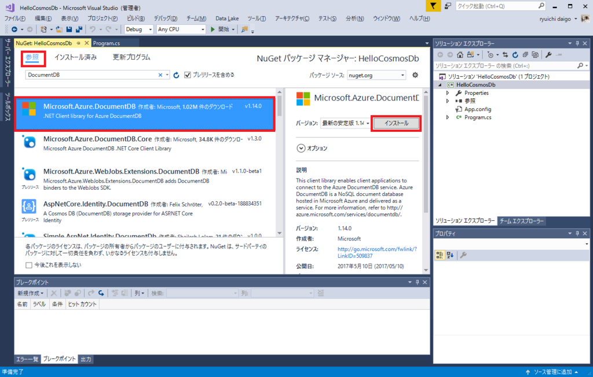Open the Debug menu
This screenshot has height=377, width=593.
point(165,19)
